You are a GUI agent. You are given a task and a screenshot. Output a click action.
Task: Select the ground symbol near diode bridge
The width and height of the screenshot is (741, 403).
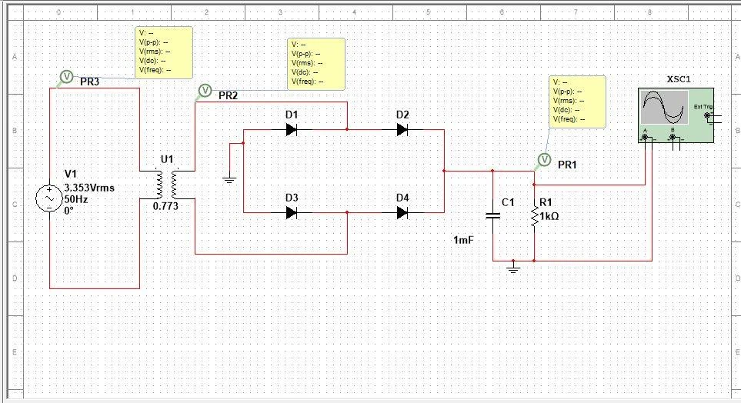[x=229, y=179]
